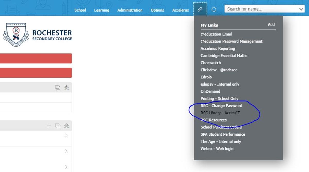Collapse the upper panel with double-chevron icon
The image size is (309, 172).
click(66, 88)
